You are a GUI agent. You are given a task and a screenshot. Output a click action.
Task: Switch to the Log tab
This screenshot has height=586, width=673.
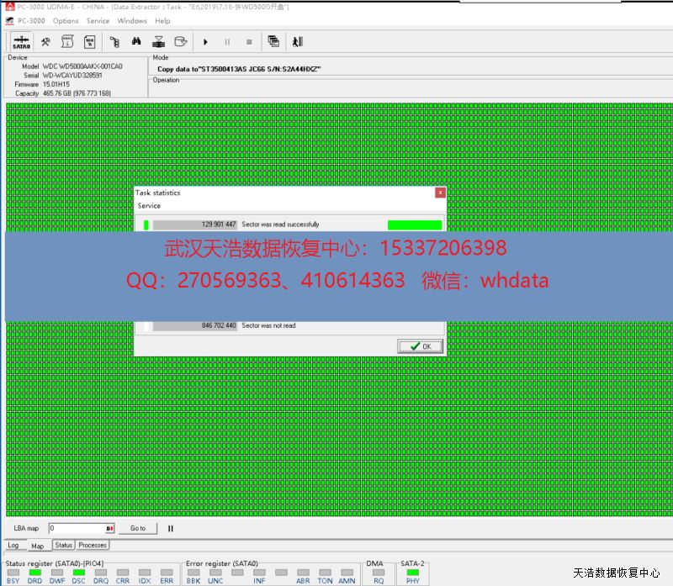pyautogui.click(x=13, y=546)
